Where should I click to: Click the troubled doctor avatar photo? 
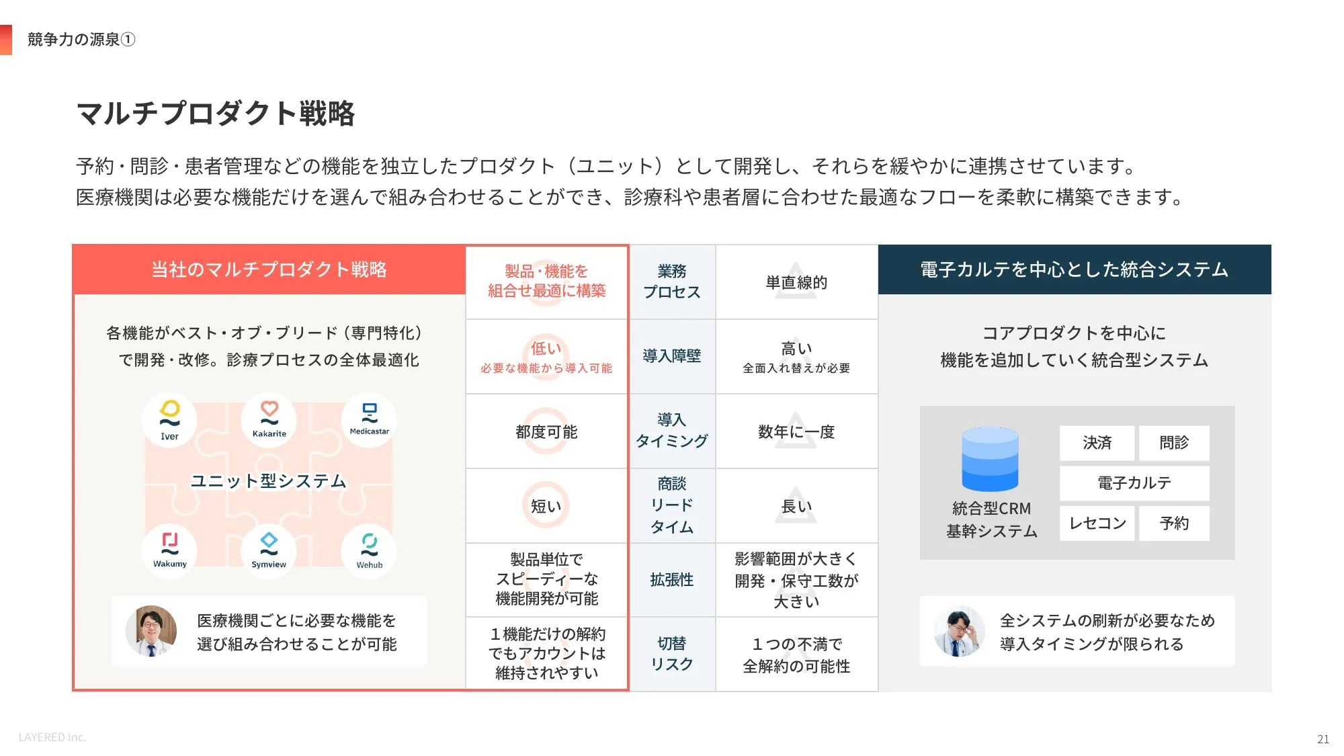(960, 631)
